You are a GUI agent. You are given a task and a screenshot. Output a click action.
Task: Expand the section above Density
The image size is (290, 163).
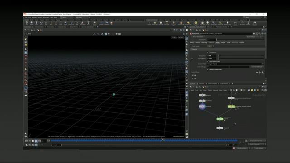coord(191,46)
